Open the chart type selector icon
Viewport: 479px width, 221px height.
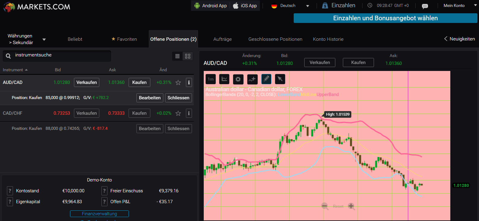pyautogui.click(x=224, y=79)
